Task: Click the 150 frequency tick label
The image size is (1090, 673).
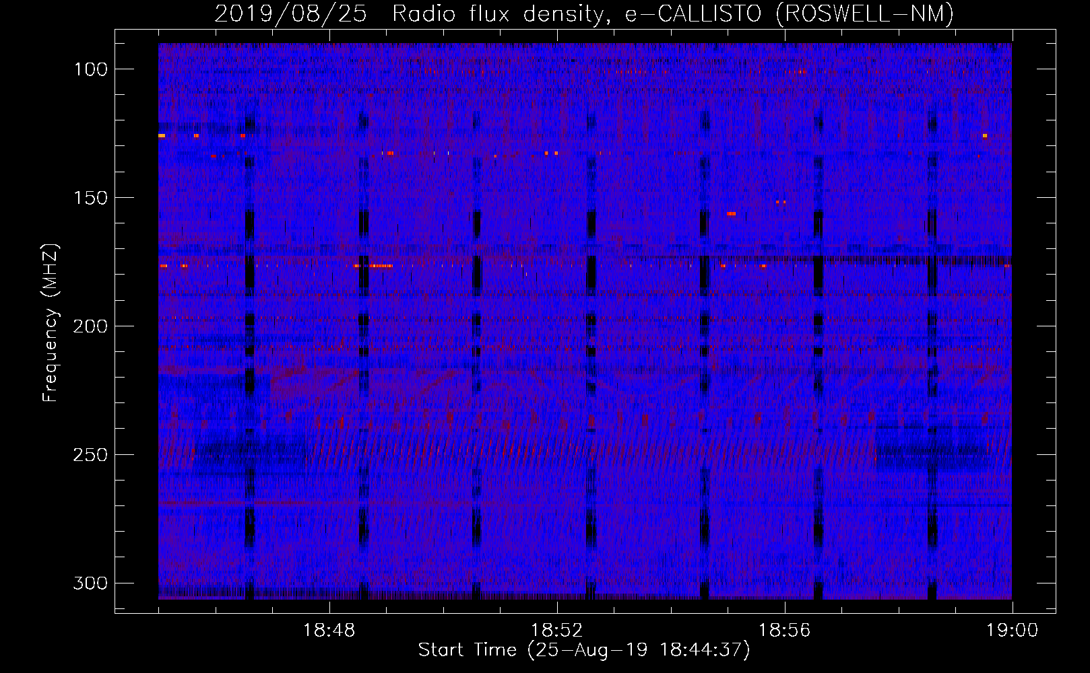Action: (90, 198)
